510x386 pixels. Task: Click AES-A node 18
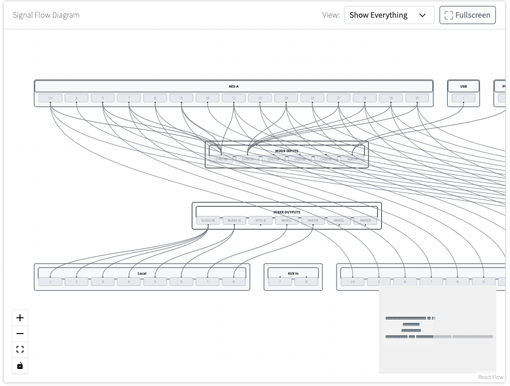click(x=365, y=98)
